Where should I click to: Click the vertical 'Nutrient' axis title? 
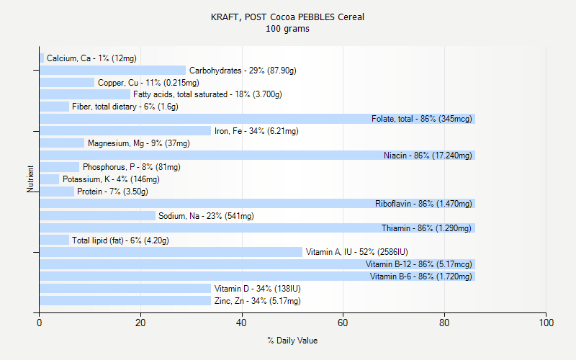tap(30, 179)
